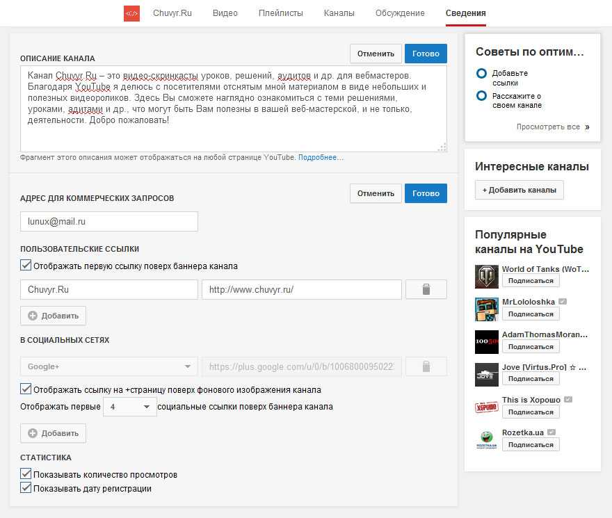
Task: Open the AdamThomasMoran... channel name link
Action: point(545,334)
